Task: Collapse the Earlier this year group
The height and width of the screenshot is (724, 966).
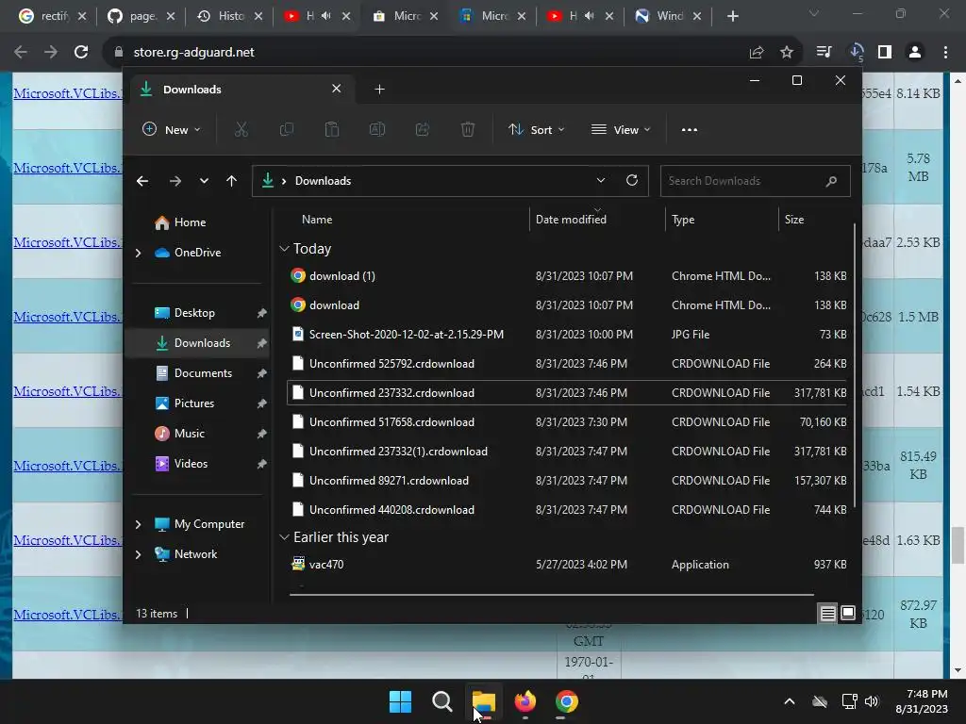Action: click(284, 537)
